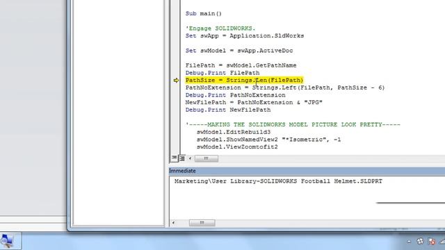
Task: Click the 'Football Helmet.SLDPRT' Immediate output line
Action: (278, 181)
